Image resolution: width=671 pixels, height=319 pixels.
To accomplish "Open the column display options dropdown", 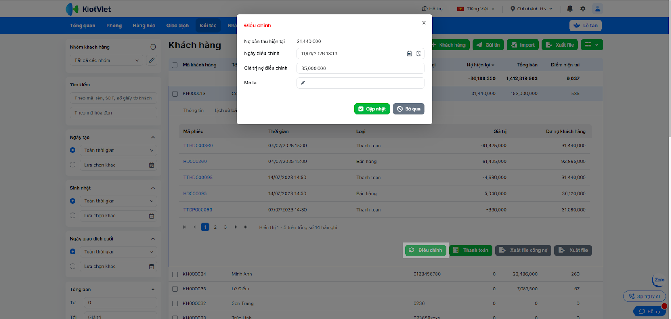I will 592,45.
